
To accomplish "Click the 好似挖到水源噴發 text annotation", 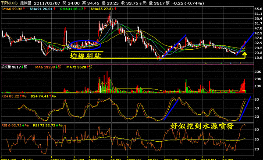I will pyautogui.click(x=202, y=126).
